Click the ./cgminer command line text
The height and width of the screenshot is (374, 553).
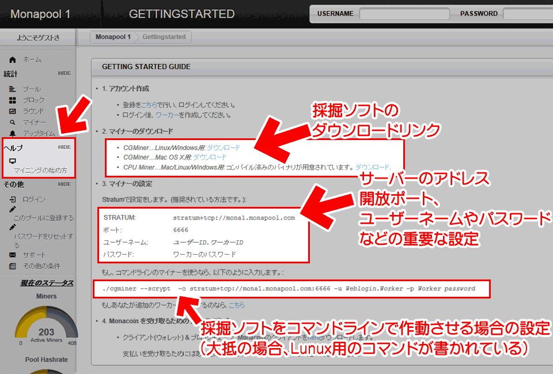(x=289, y=289)
